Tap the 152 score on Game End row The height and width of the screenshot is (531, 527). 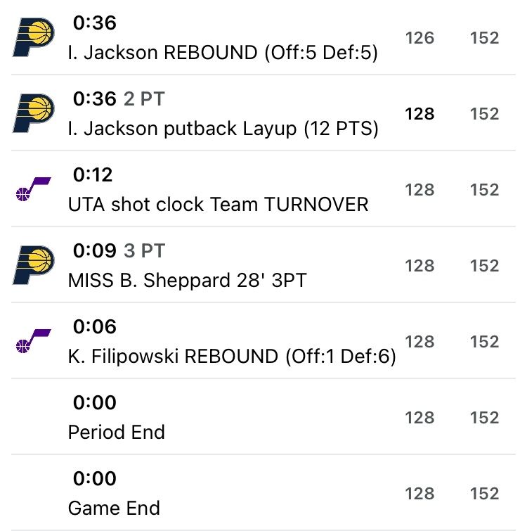[484, 494]
